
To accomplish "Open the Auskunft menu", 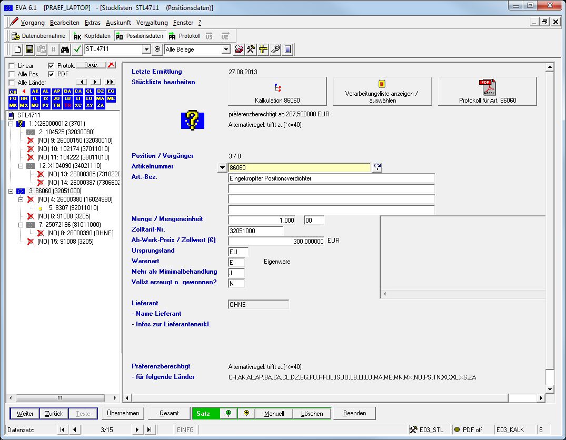I will [118, 23].
